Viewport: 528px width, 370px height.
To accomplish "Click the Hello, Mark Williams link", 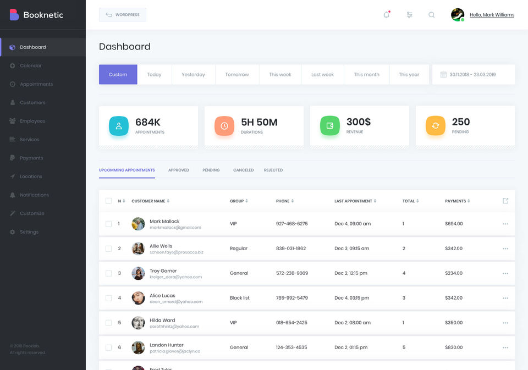I will point(492,15).
